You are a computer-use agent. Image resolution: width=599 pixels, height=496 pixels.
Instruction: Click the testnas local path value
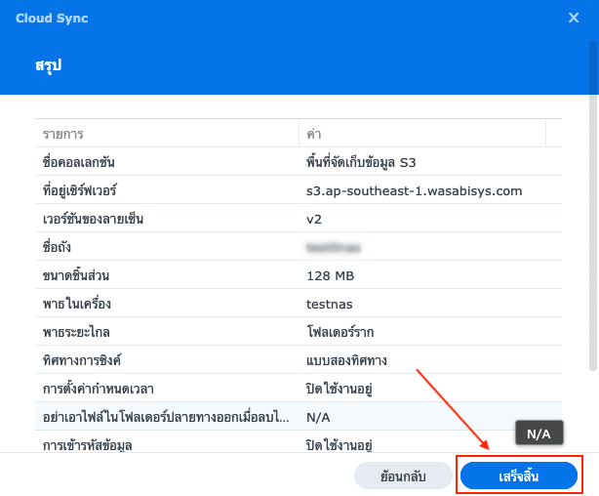tap(330, 305)
